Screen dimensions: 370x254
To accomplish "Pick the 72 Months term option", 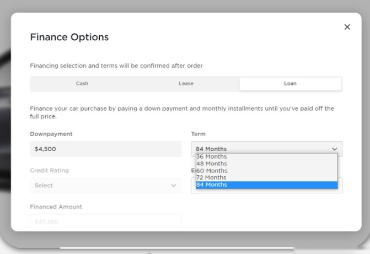I will (267, 177).
